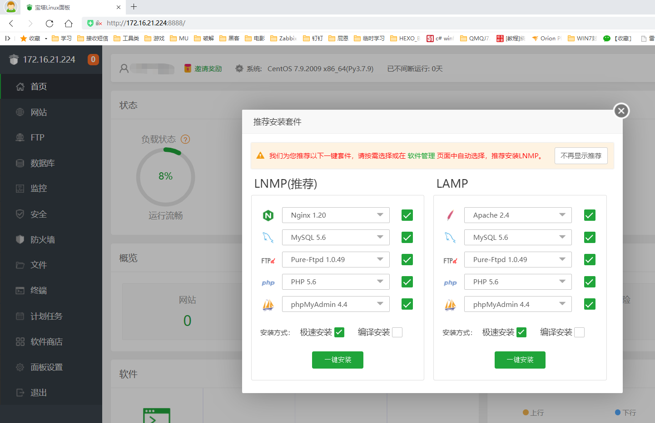Open the 文件 menu item
Viewport: 655px width, 423px height.
[51, 265]
